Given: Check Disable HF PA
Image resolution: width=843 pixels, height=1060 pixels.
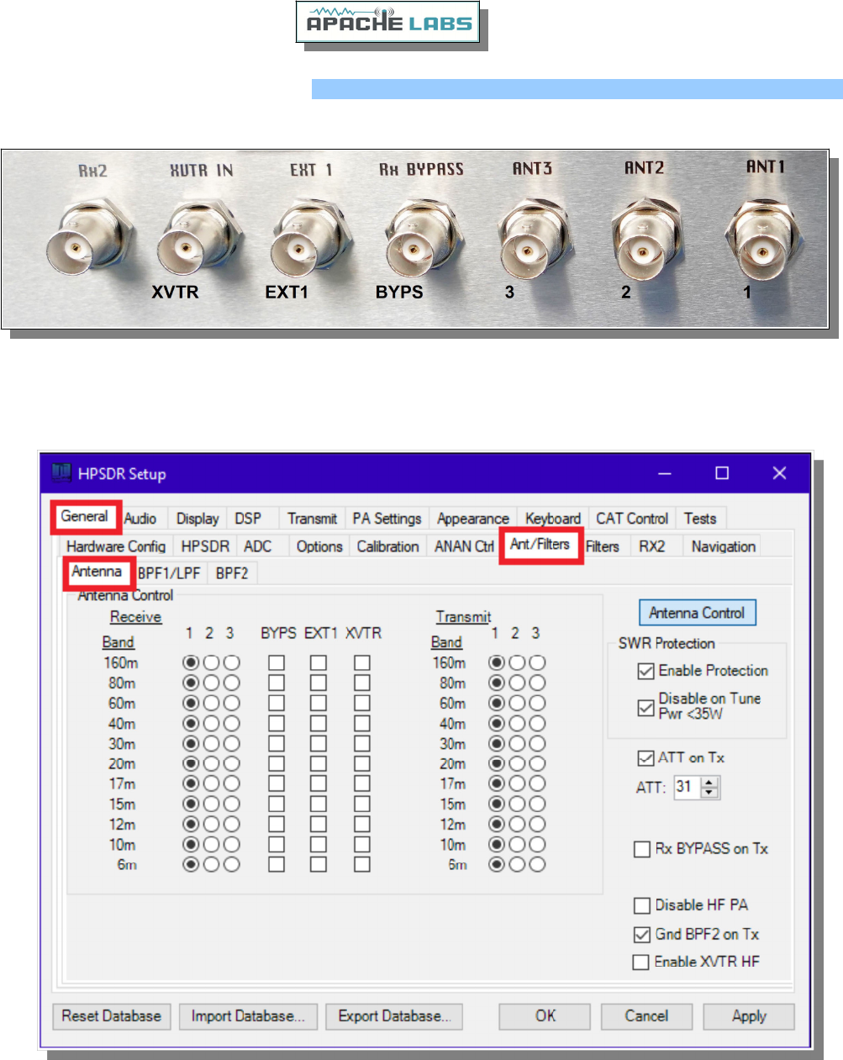Looking at the screenshot, I should pyautogui.click(x=642, y=905).
